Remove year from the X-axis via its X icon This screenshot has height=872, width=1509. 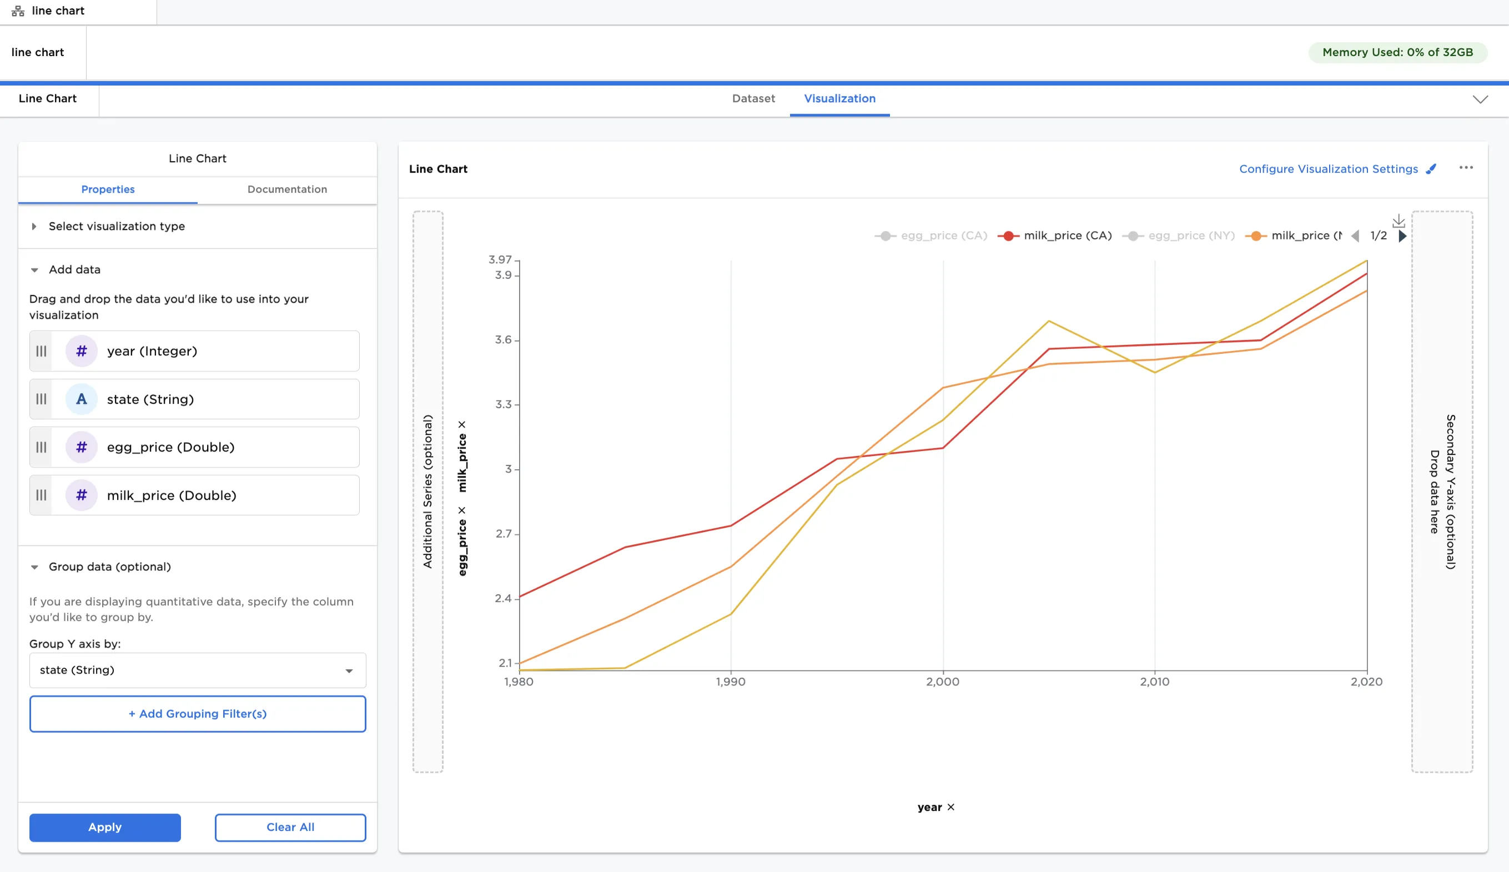[950, 806]
